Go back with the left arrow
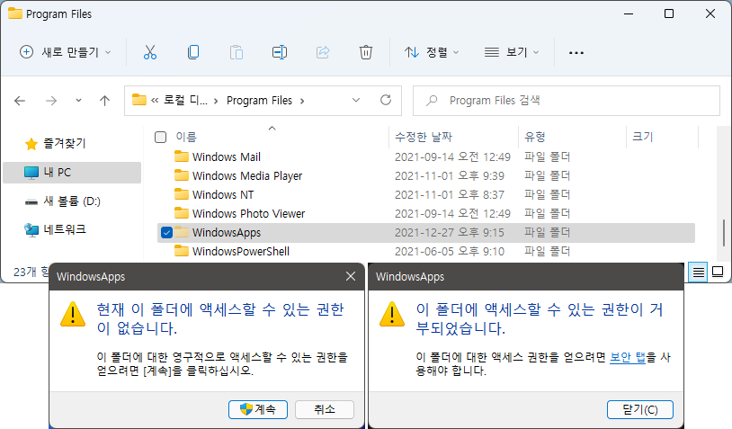This screenshot has height=429, width=732. pyautogui.click(x=20, y=101)
